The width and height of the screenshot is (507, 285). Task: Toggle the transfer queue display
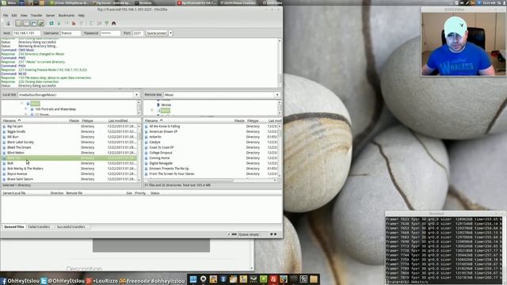point(41,23)
